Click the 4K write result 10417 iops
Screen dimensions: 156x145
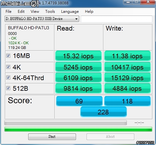point(127,67)
